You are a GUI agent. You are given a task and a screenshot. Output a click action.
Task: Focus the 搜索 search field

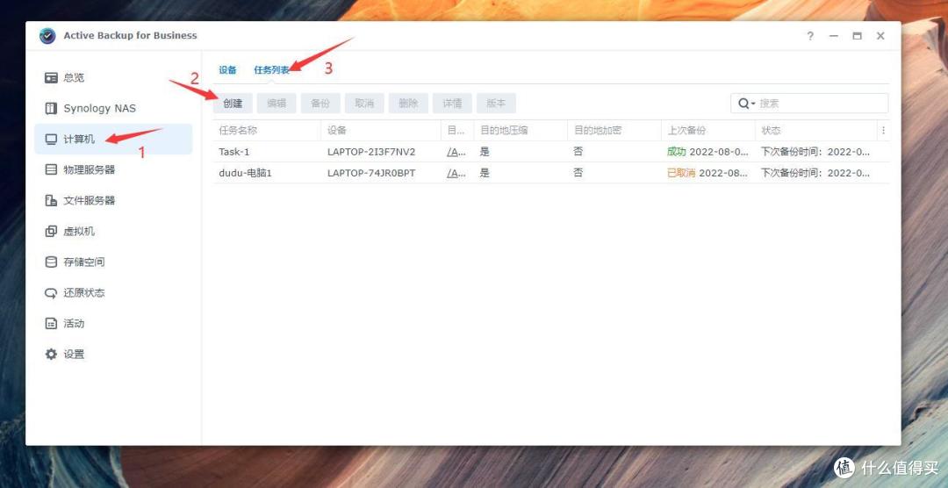809,104
